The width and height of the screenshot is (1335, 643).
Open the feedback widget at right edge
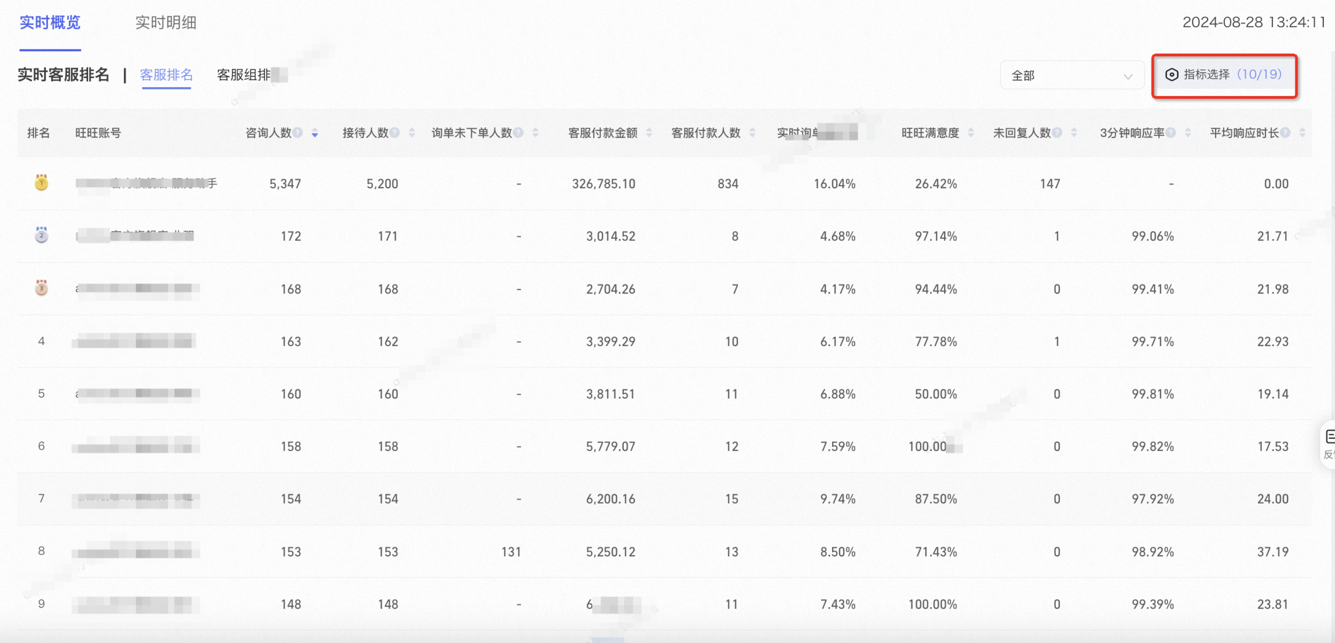click(1328, 445)
